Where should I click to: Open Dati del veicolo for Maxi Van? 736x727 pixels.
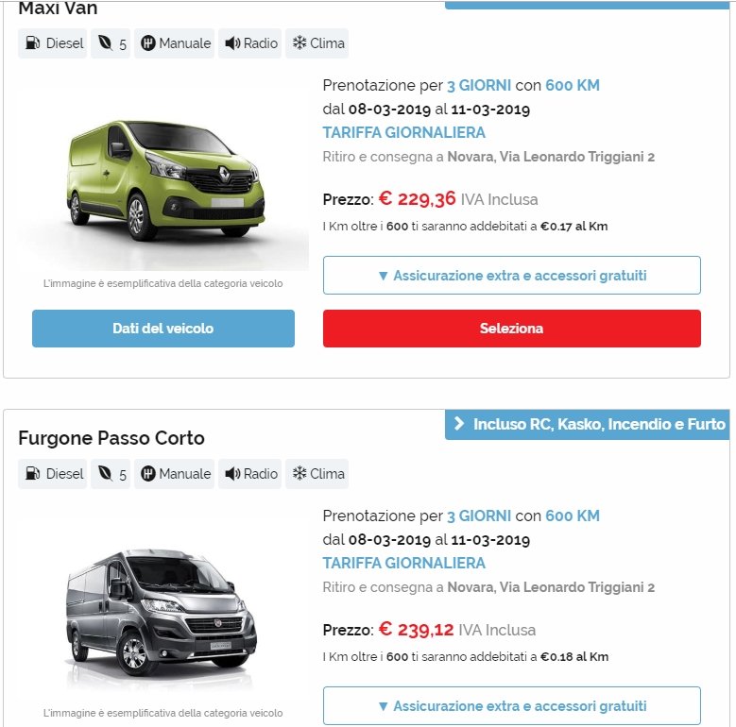163,329
